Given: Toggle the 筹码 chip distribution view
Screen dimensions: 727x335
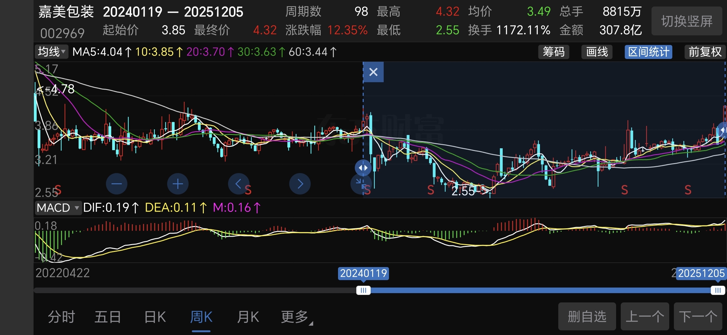Looking at the screenshot, I should [x=554, y=52].
